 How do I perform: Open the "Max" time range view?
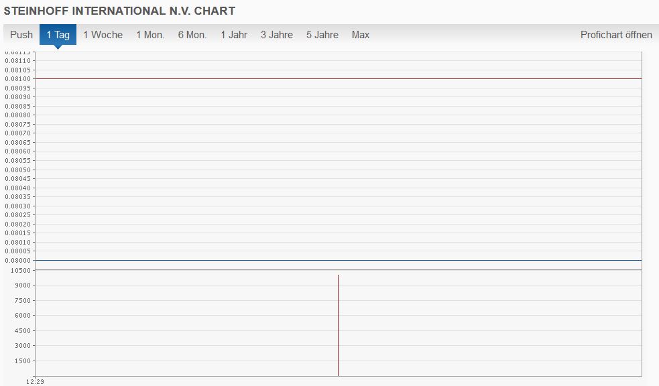coord(360,34)
